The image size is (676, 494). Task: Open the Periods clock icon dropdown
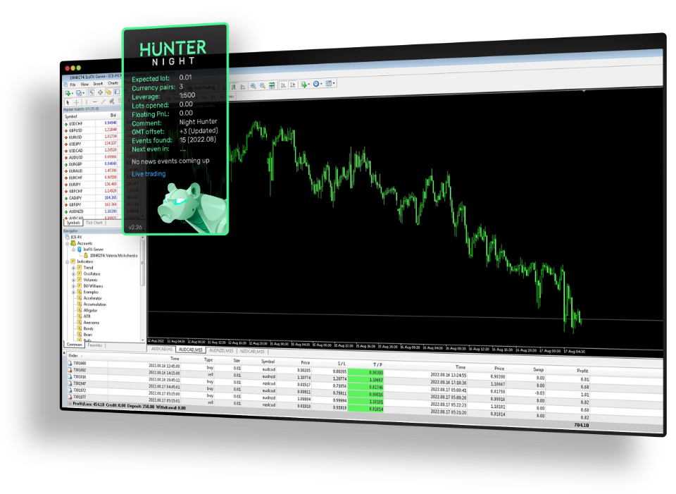coord(318,85)
